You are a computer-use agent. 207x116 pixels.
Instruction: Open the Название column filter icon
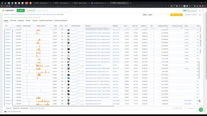[110, 28]
